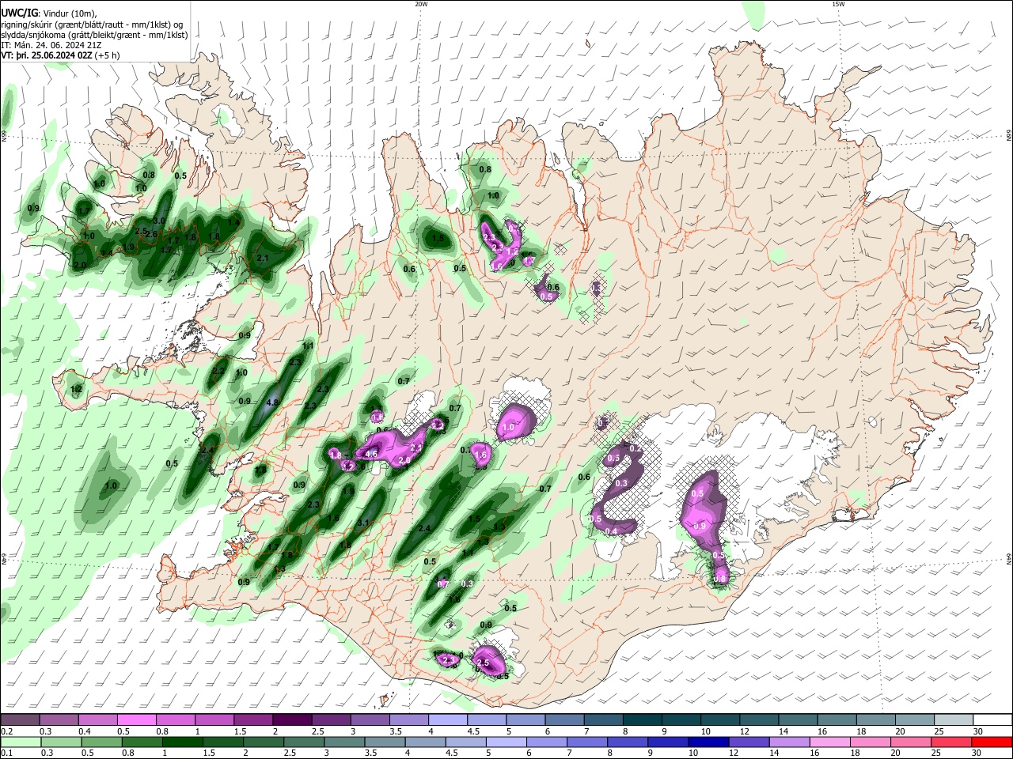
Task: Click the "4.6" snowfall value on map
Action: (370, 454)
